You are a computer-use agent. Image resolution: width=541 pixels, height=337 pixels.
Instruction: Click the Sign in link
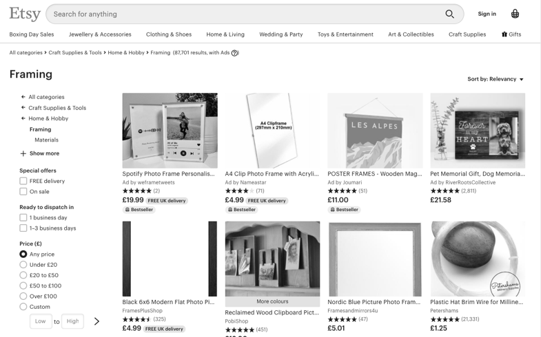487,14
